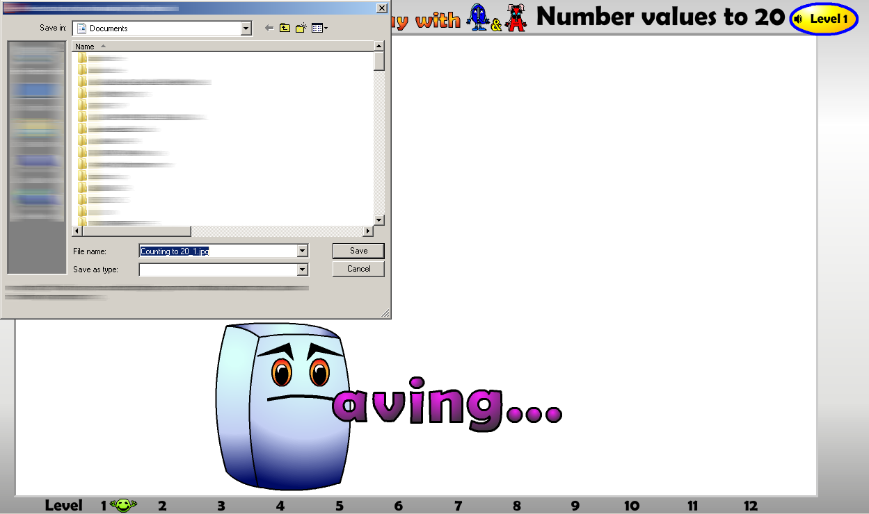Click the resize grip of the Save dialog
This screenshot has height=514, width=869.
(385, 314)
